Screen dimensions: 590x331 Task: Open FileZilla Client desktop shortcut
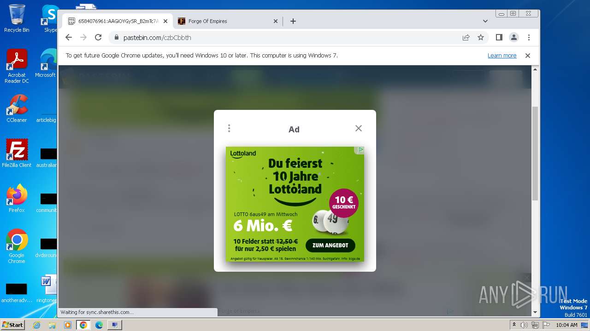click(17, 154)
